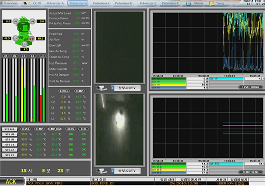
Task: Click the L3 bar header label
Action: [x=42, y=56]
